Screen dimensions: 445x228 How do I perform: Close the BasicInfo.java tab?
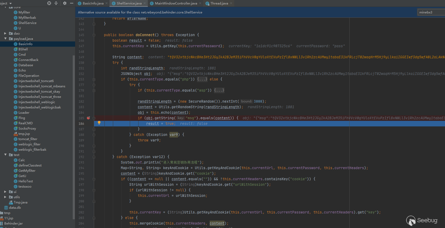point(107,3)
